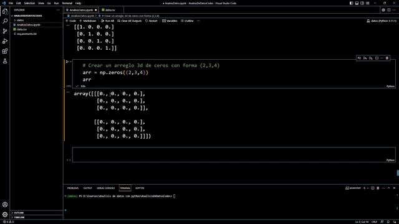
Task: Open the Terminal menu
Action: click(67, 3)
